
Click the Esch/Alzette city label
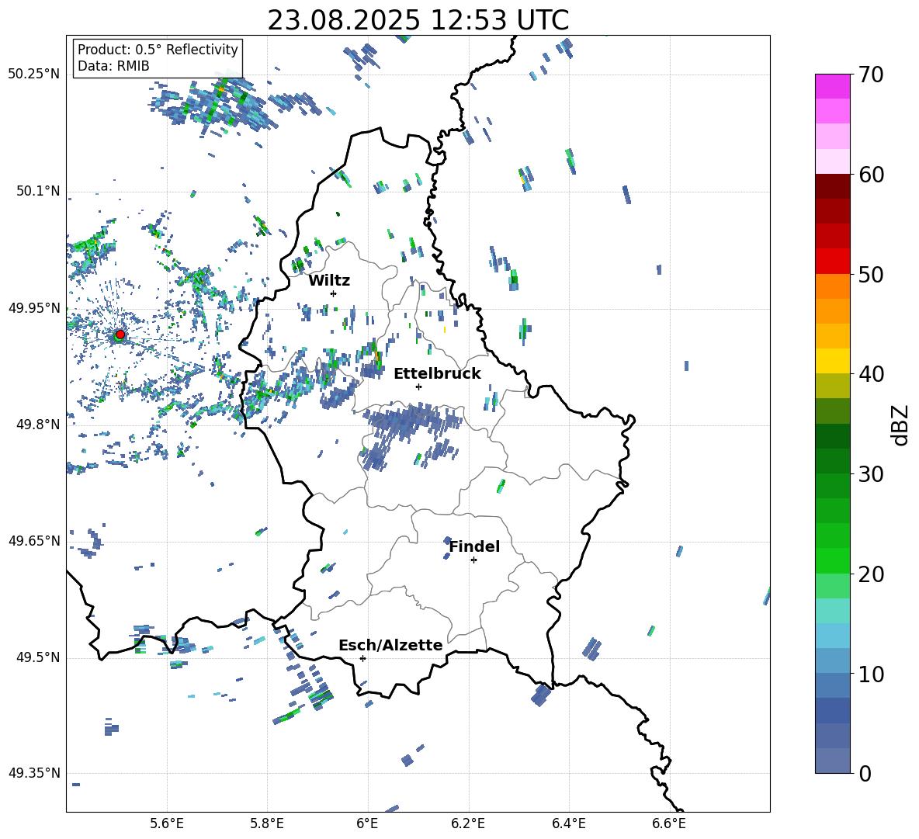(390, 645)
